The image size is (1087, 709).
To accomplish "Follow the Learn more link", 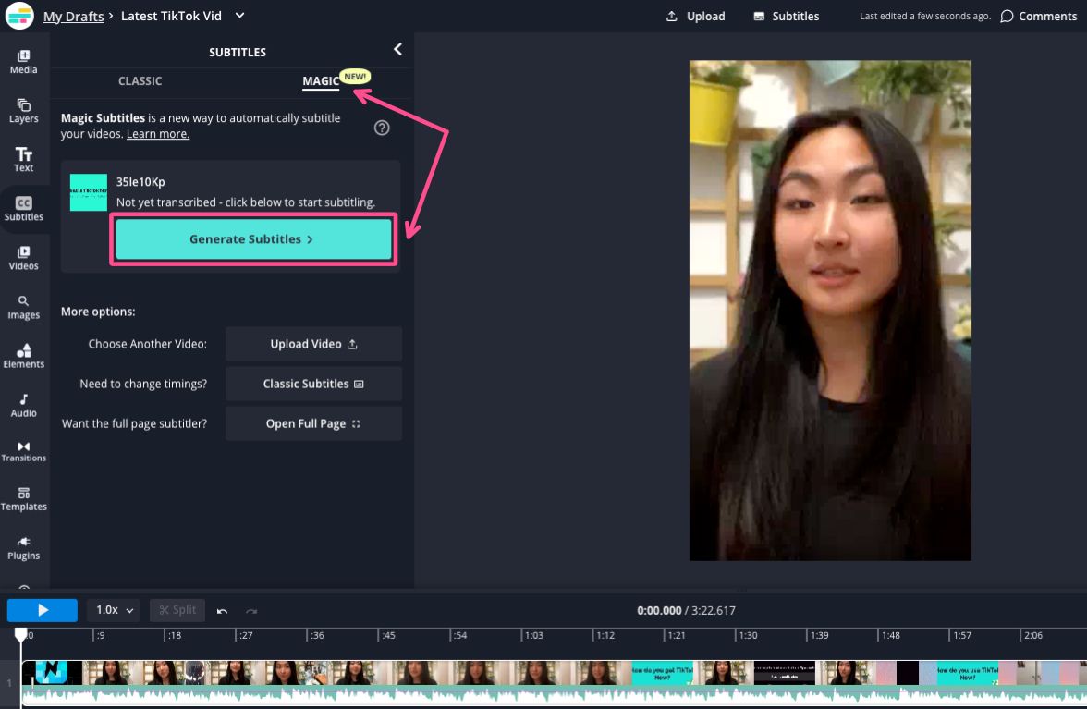I will click(158, 134).
